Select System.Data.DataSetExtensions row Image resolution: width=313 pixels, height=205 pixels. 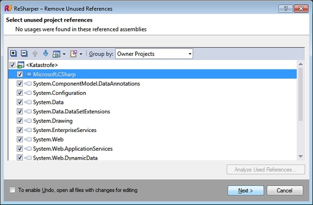point(152,111)
